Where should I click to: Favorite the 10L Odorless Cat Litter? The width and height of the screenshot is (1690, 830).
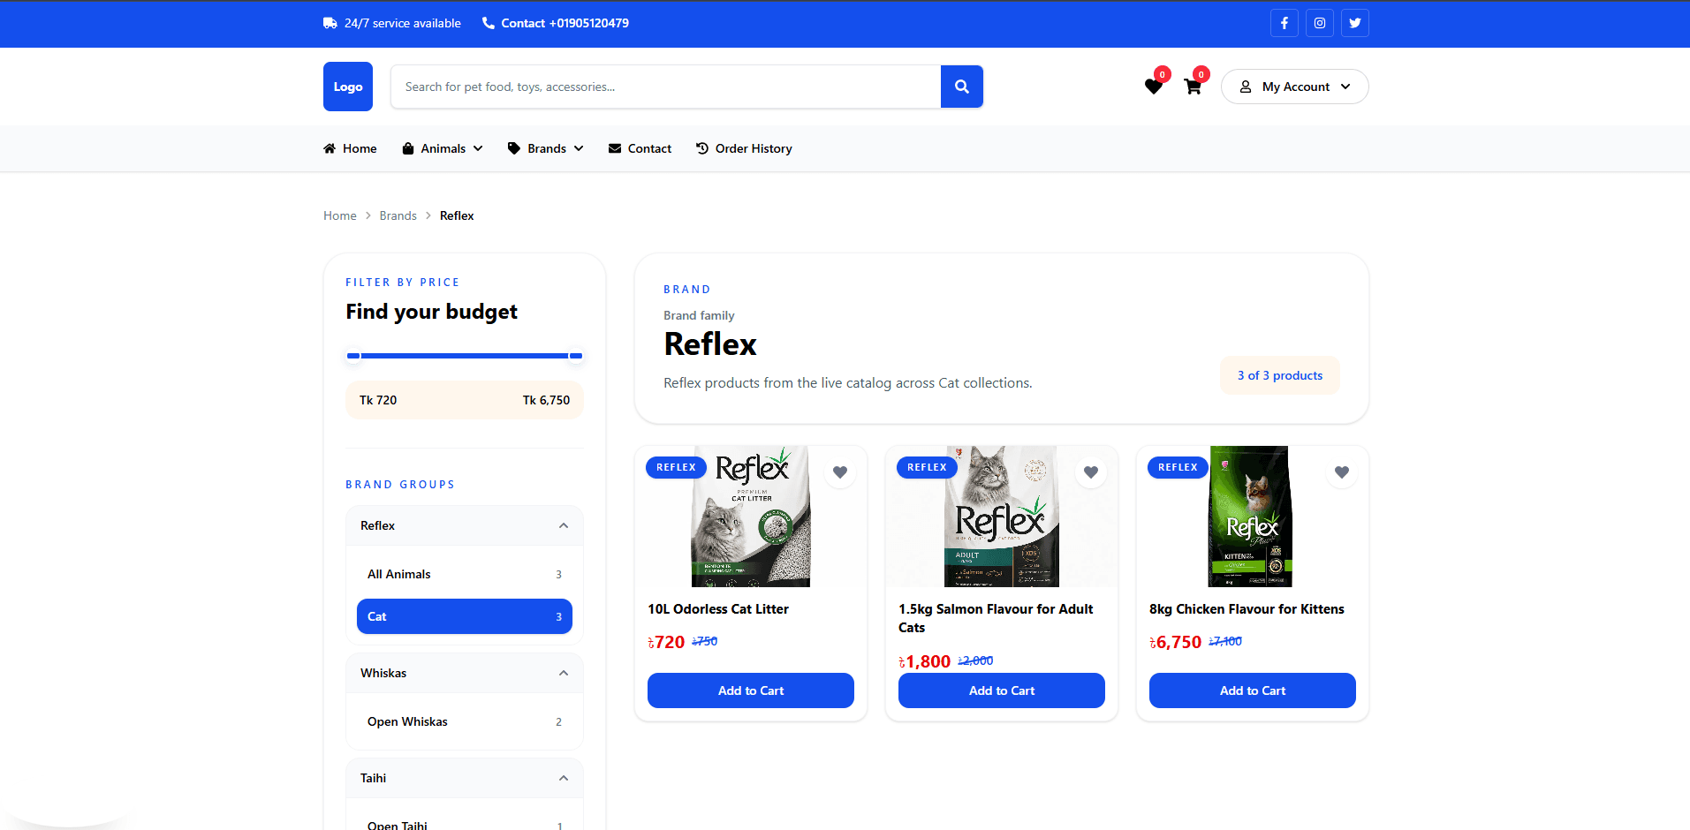tap(840, 472)
